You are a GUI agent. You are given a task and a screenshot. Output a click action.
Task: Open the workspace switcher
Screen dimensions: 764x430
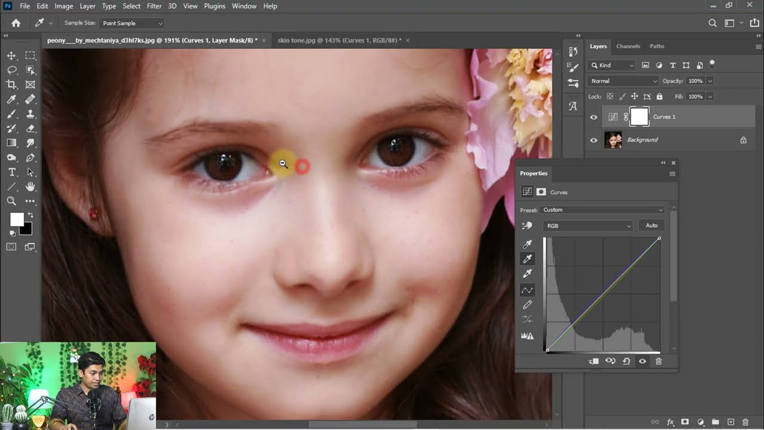[729, 23]
